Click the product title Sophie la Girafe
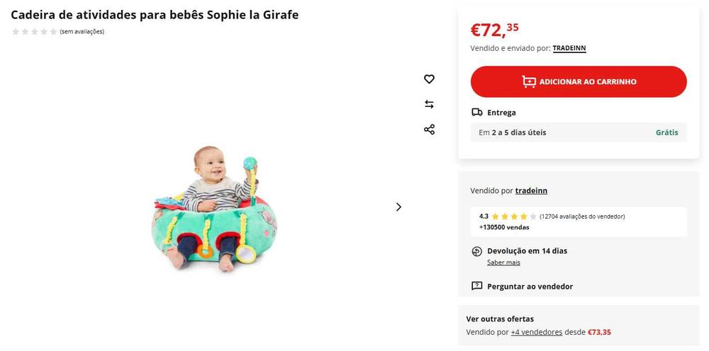The height and width of the screenshot is (351, 709). pyautogui.click(x=155, y=15)
